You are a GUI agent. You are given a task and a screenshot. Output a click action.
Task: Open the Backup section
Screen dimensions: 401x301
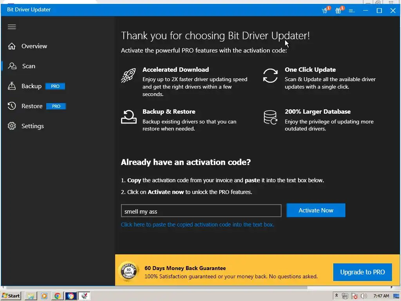pyautogui.click(x=31, y=86)
